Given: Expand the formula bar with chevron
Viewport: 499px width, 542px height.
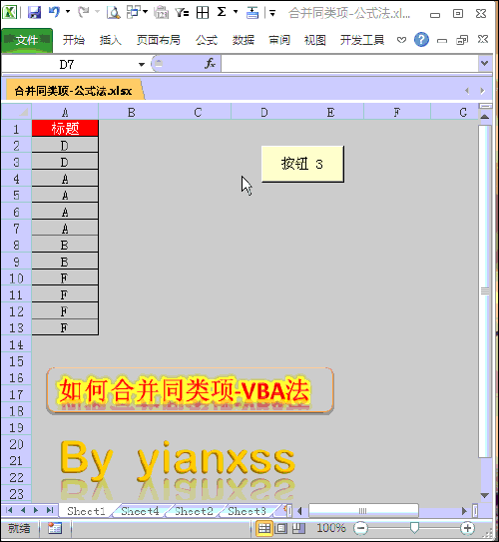Looking at the screenshot, I should (x=484, y=63).
